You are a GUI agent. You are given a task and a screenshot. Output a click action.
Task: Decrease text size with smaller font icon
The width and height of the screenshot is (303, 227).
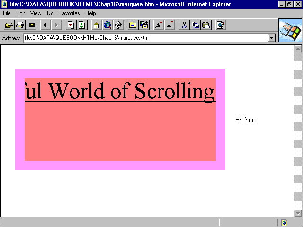(x=170, y=25)
